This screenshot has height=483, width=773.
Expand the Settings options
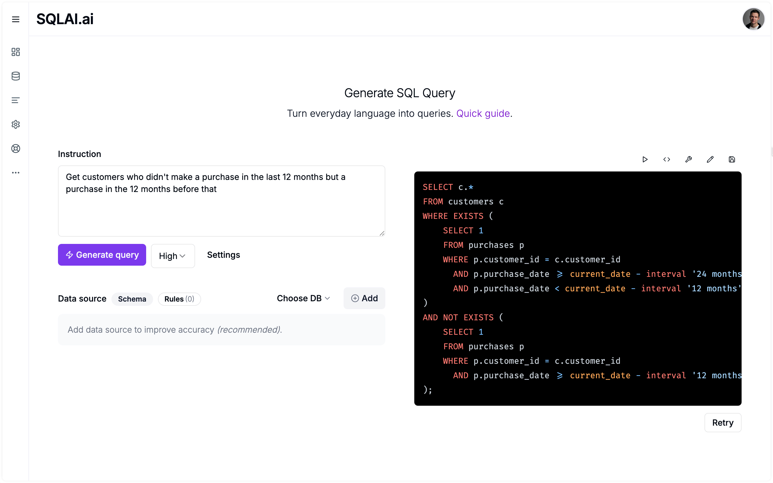tap(223, 254)
